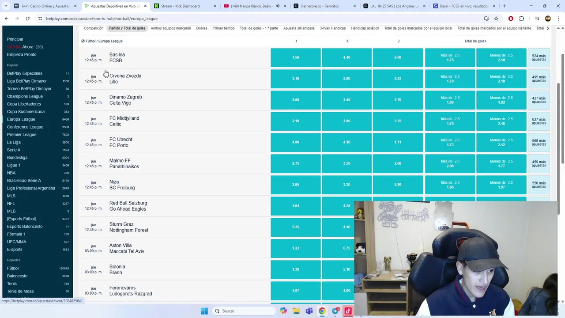Image resolution: width=565 pixels, height=318 pixels.
Task: Click Chrome icon in taskbar
Action: (322, 311)
